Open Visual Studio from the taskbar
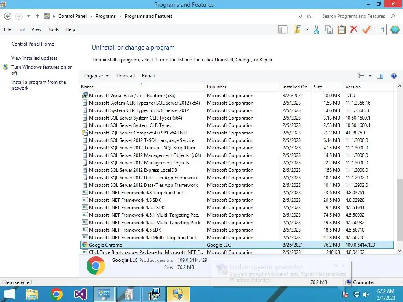 (80, 294)
